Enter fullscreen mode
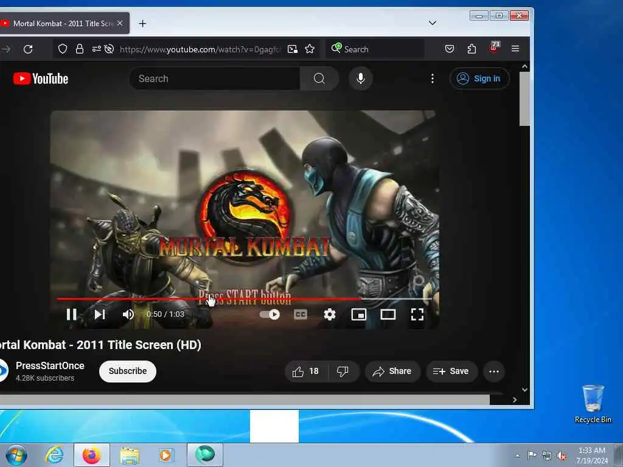The height and width of the screenshot is (467, 623). pos(417,314)
